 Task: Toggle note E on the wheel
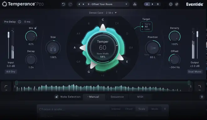point(127,62)
